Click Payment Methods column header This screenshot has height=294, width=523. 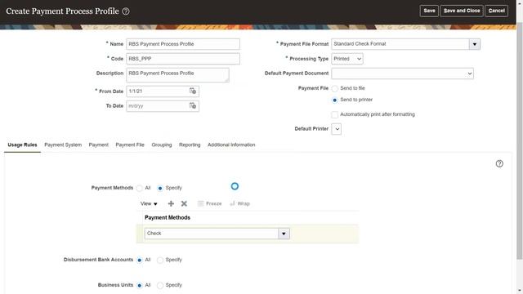click(x=168, y=218)
